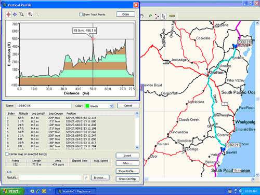Select the red crosshair profile tool
The image size is (260, 195).
pos(8,15)
